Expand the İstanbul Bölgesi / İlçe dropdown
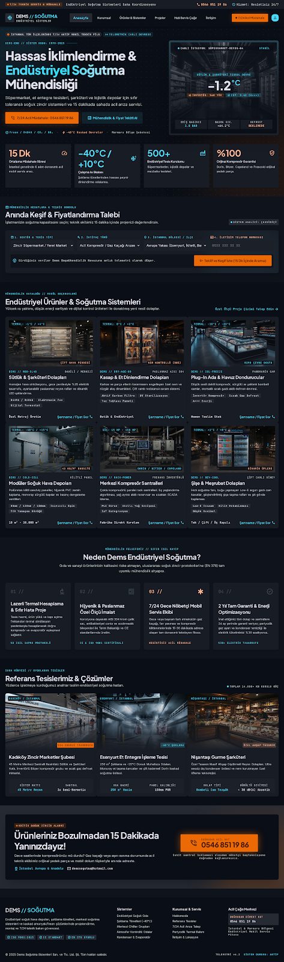The height and width of the screenshot is (962, 284). 176,245
